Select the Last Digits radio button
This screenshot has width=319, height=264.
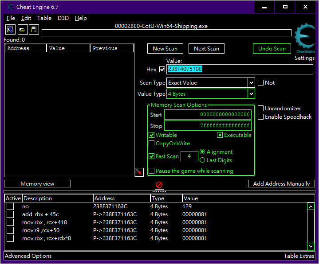pos(202,160)
